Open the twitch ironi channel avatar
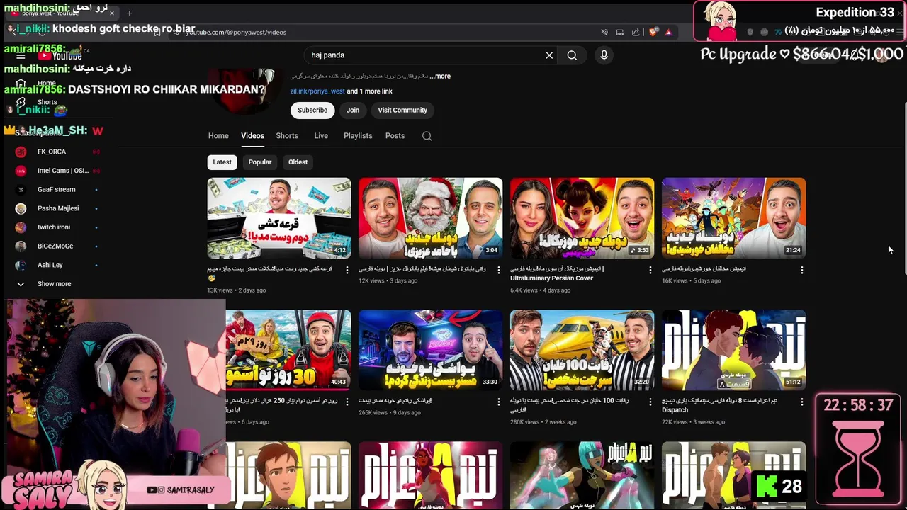This screenshot has width=907, height=510. 21,227
